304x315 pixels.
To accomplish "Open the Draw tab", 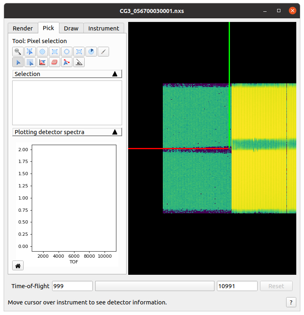I will click(71, 28).
